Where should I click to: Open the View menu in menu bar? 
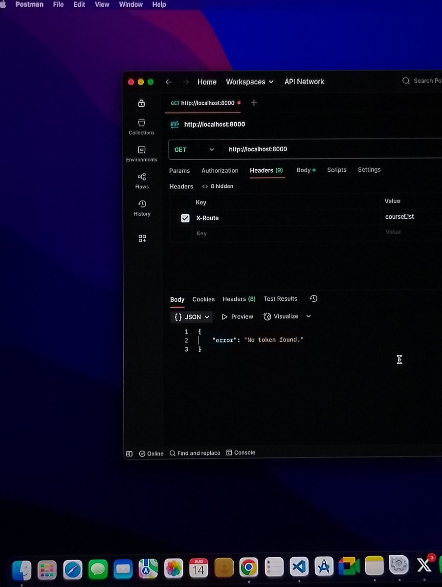click(x=102, y=4)
